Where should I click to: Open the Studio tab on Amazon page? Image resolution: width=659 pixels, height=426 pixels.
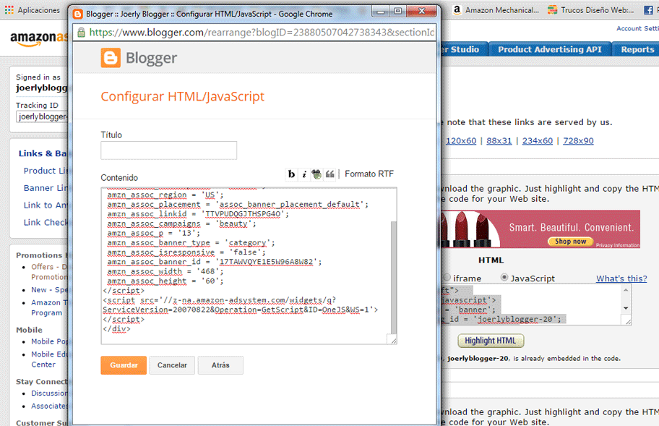[464, 49]
